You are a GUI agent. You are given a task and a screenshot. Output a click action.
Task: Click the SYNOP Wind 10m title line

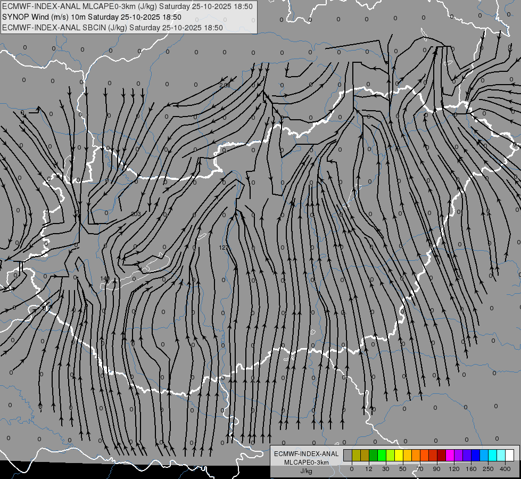[92, 17]
